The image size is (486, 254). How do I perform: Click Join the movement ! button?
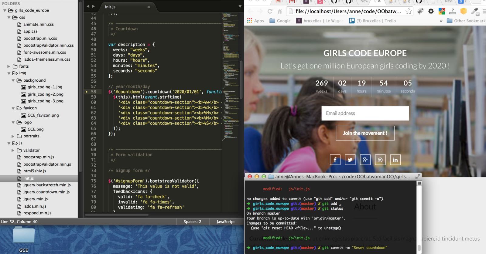click(365, 133)
